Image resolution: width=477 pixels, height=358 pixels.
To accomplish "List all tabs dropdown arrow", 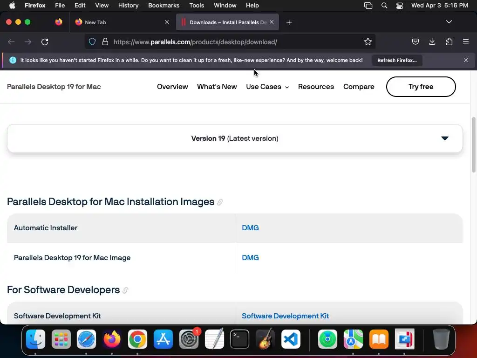I will pyautogui.click(x=449, y=22).
